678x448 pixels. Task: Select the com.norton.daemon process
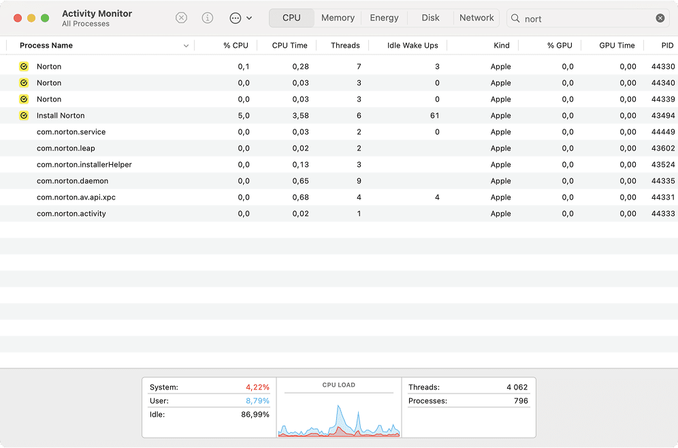tap(339, 181)
